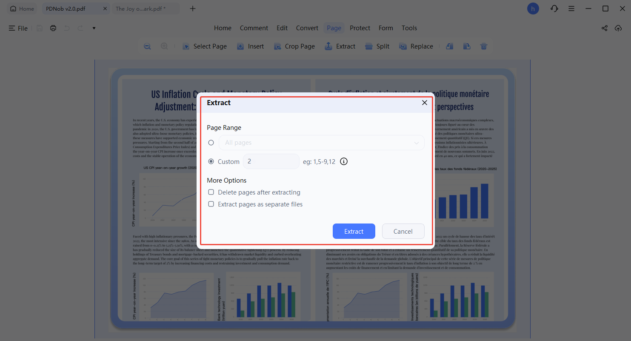Open the quick access toolbar dropdown arrow
Viewport: 631px width, 341px height.
coord(94,28)
